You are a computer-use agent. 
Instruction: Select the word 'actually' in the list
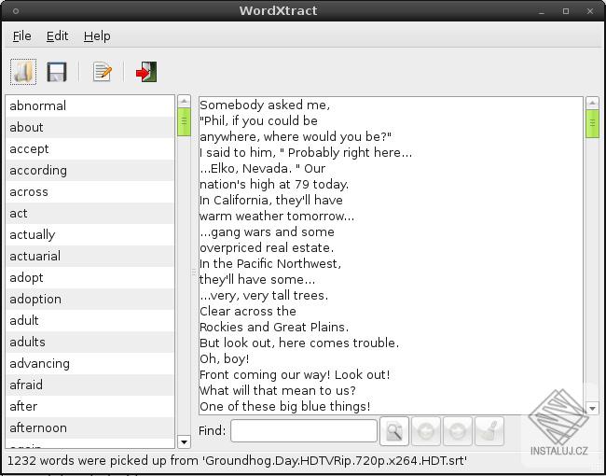pos(90,234)
